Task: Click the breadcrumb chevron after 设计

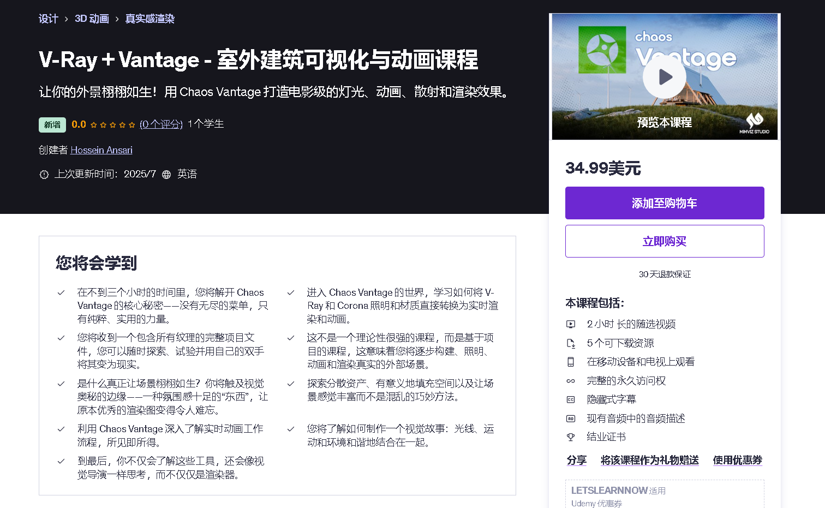Action: tap(66, 19)
